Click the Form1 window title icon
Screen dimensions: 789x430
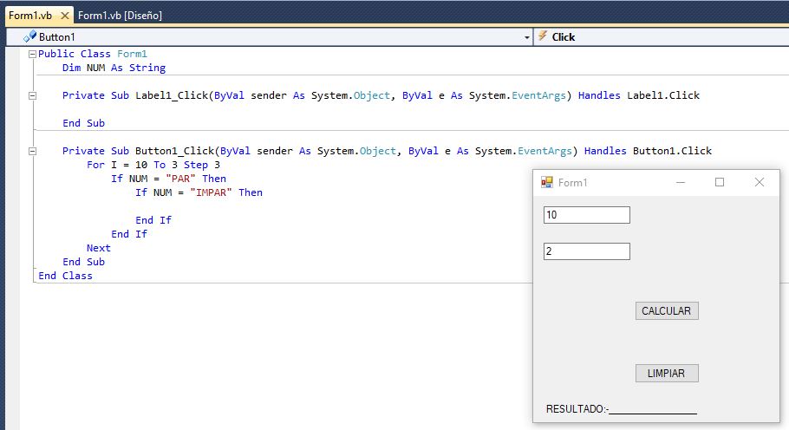click(x=547, y=182)
